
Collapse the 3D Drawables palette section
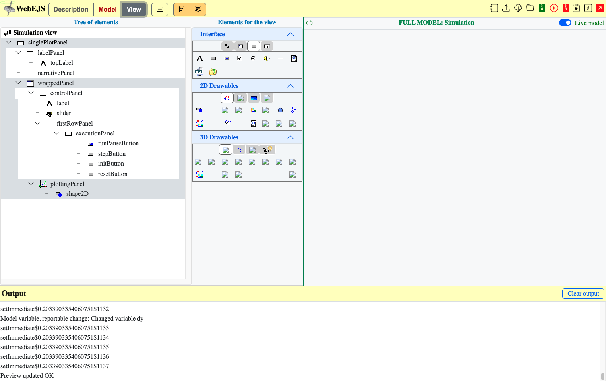290,137
